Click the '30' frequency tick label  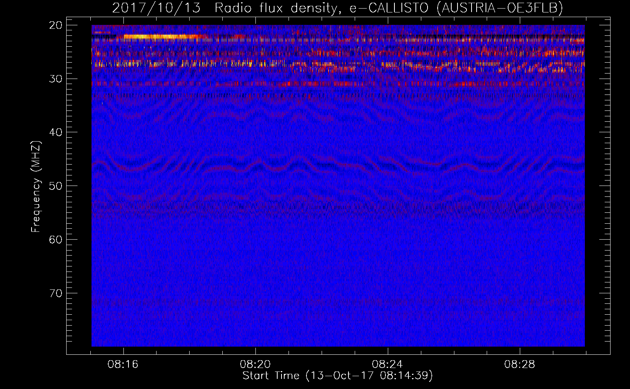click(x=56, y=79)
